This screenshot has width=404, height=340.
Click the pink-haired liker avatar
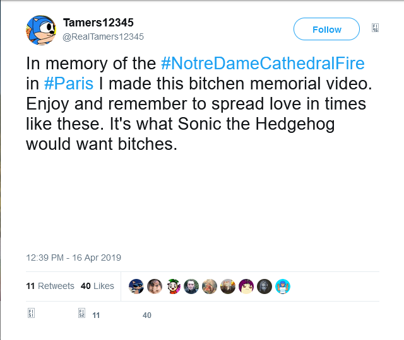coord(246,286)
